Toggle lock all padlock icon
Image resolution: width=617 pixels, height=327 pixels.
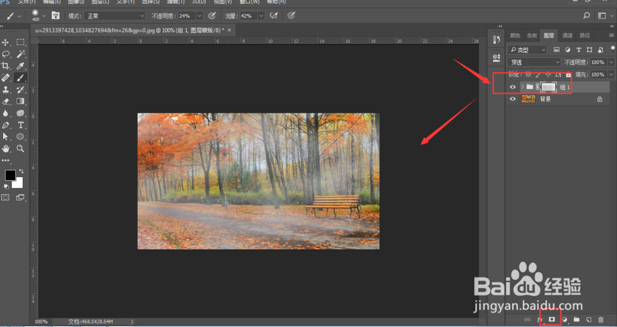tap(568, 75)
